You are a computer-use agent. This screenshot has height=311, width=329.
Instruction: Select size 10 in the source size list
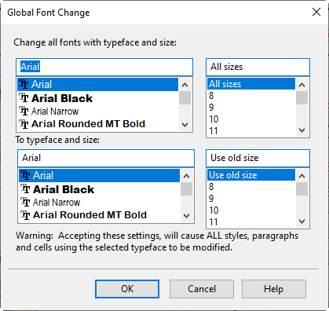point(251,119)
